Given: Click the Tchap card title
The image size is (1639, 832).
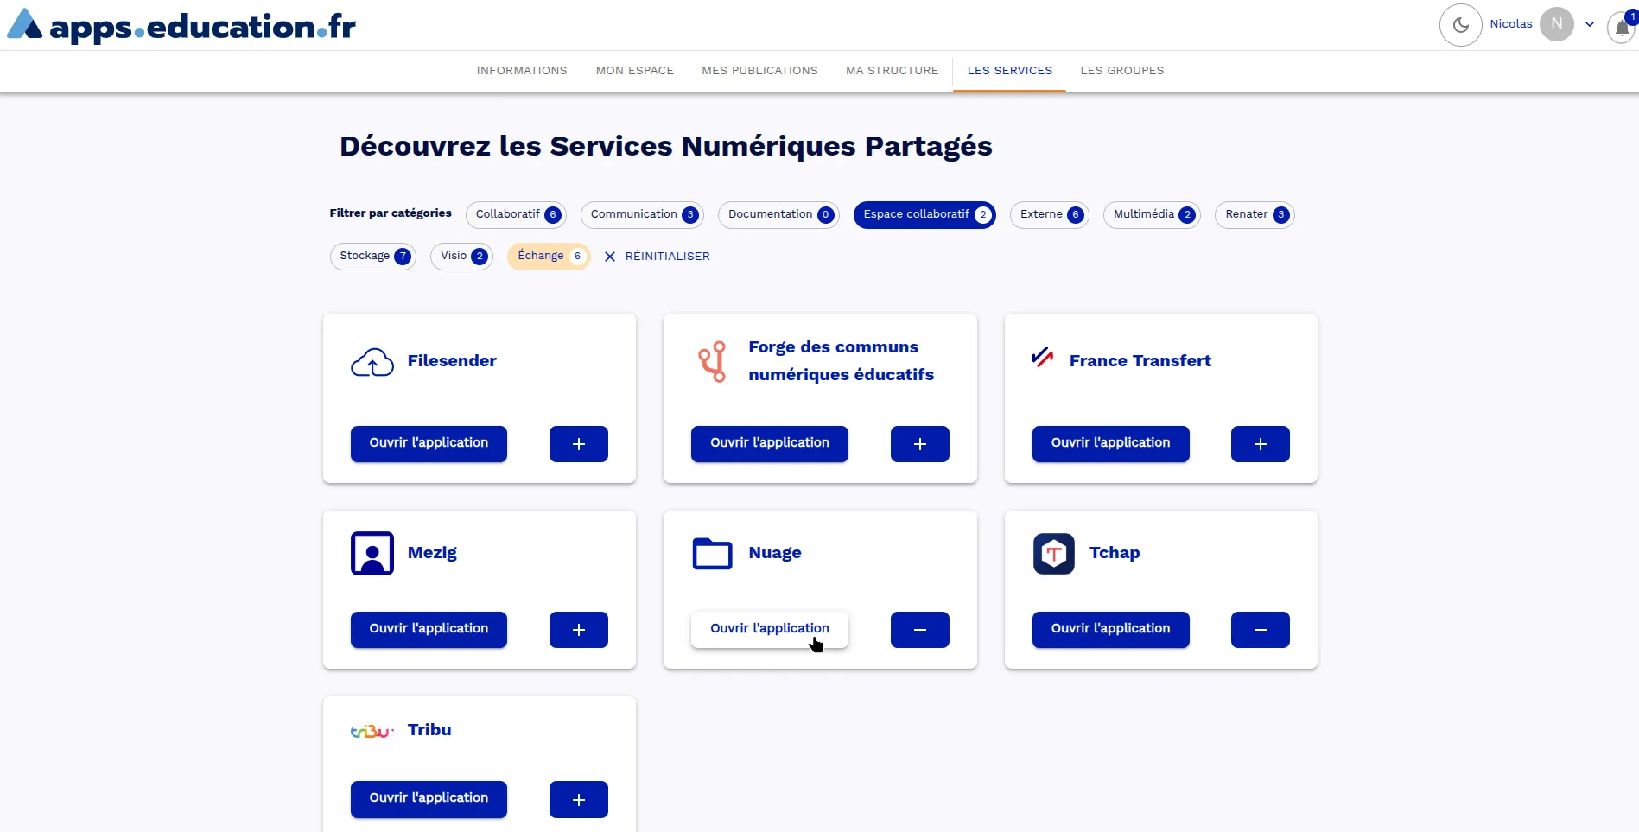Looking at the screenshot, I should (x=1115, y=553).
